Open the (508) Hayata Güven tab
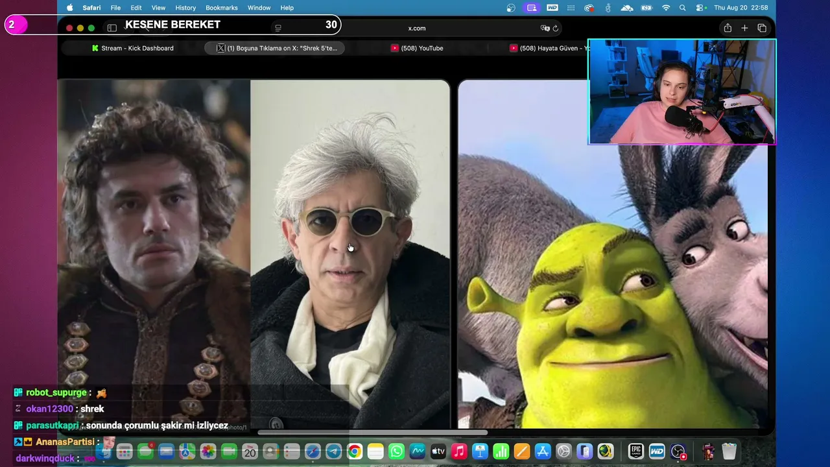This screenshot has width=830, height=467. (x=548, y=48)
